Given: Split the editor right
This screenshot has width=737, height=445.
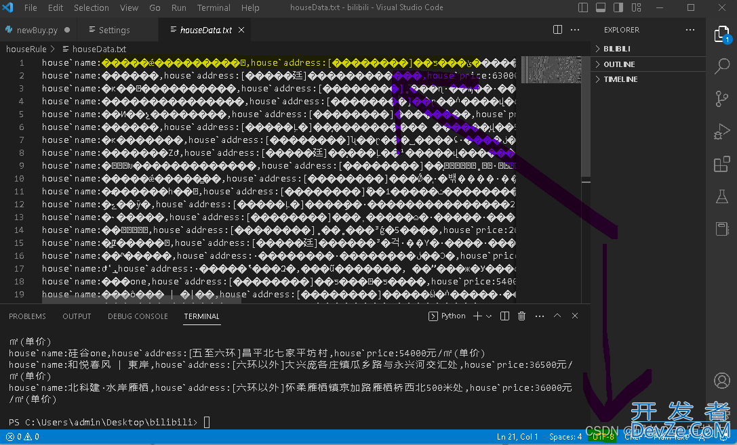Looking at the screenshot, I should (x=557, y=30).
